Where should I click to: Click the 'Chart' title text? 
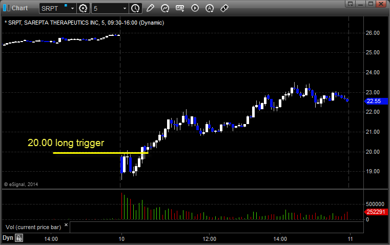click(x=19, y=8)
